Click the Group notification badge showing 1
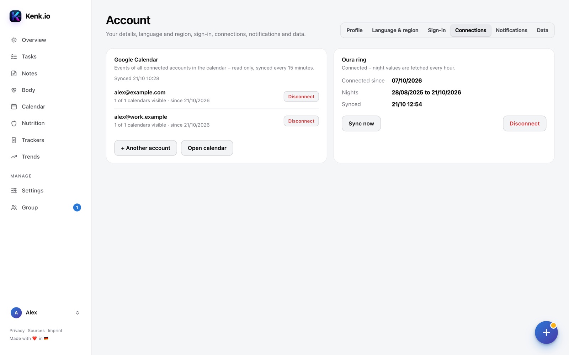Image resolution: width=569 pixels, height=355 pixels. (x=77, y=207)
